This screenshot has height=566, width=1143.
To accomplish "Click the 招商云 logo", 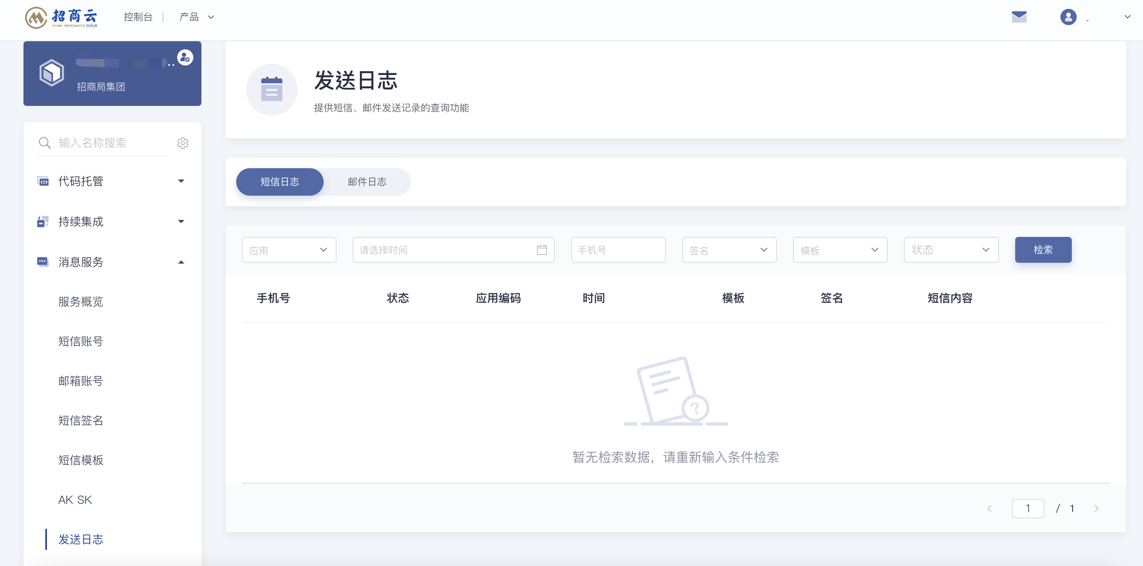I will click(61, 18).
